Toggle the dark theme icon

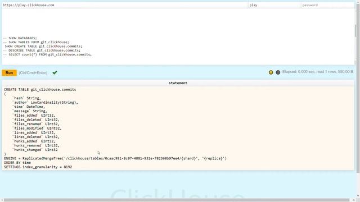(278, 72)
